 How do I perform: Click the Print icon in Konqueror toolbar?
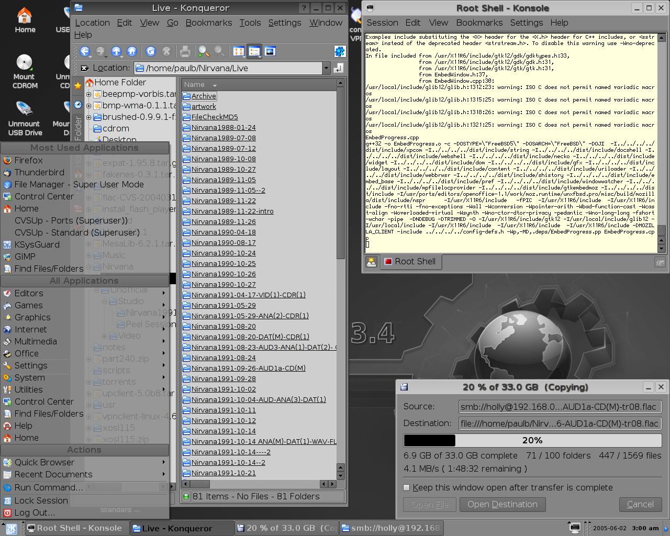pos(185,51)
